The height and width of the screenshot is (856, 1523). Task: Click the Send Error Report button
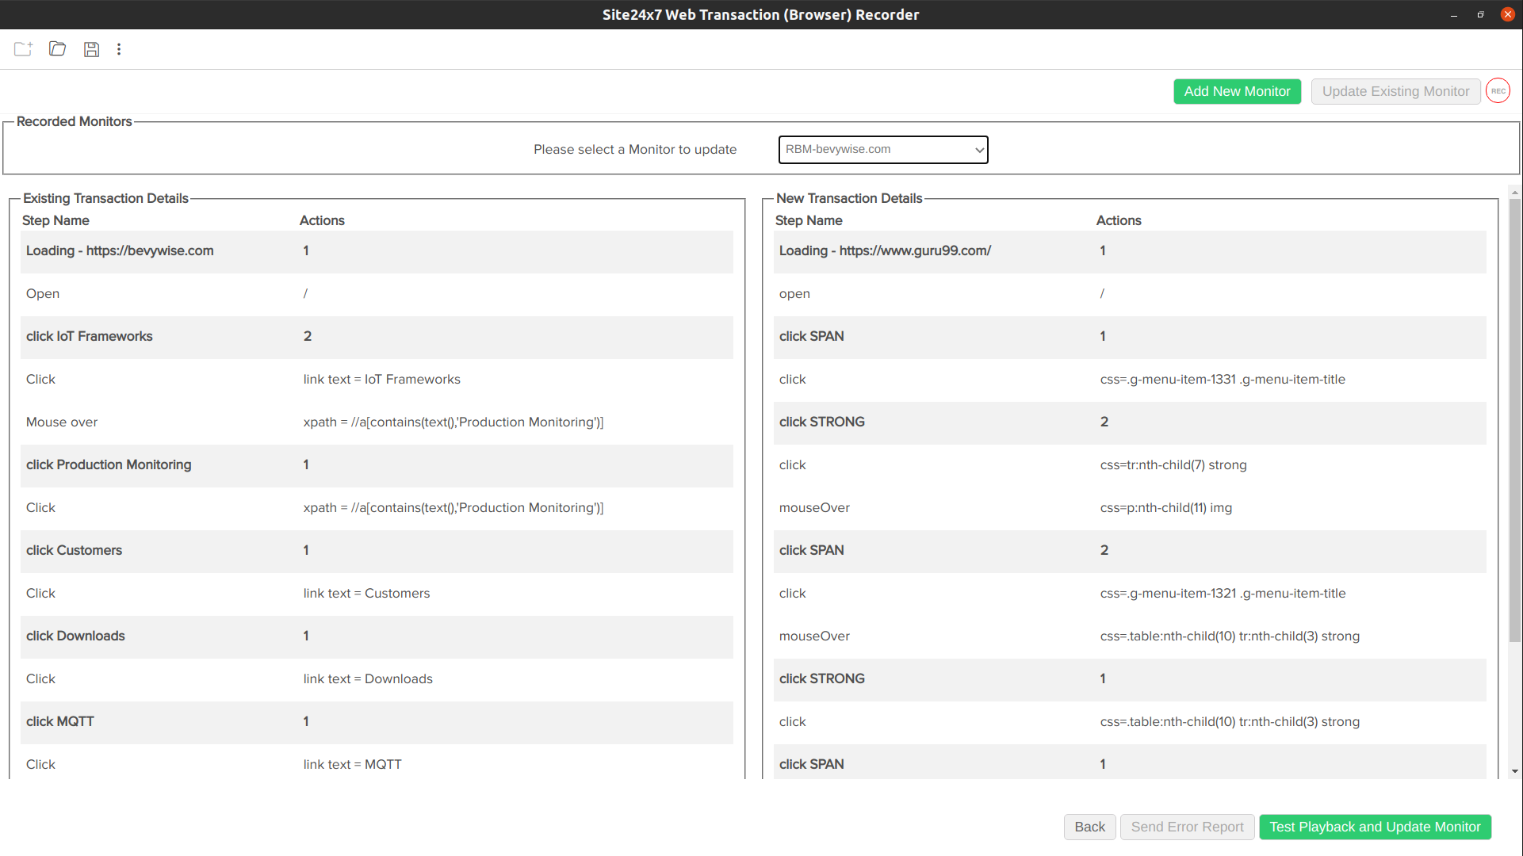[x=1187, y=827]
